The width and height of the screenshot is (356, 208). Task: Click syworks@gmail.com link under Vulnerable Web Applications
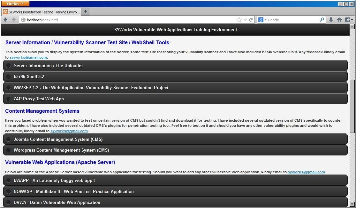coord(306,172)
